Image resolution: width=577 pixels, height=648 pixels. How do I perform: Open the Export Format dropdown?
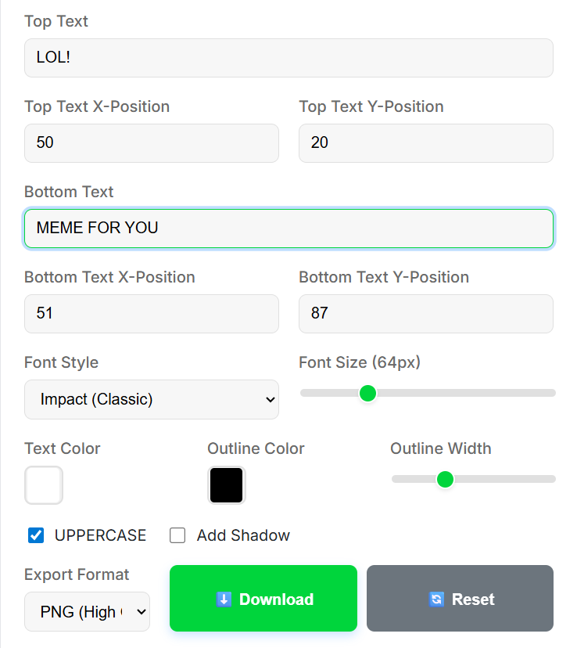(87, 612)
